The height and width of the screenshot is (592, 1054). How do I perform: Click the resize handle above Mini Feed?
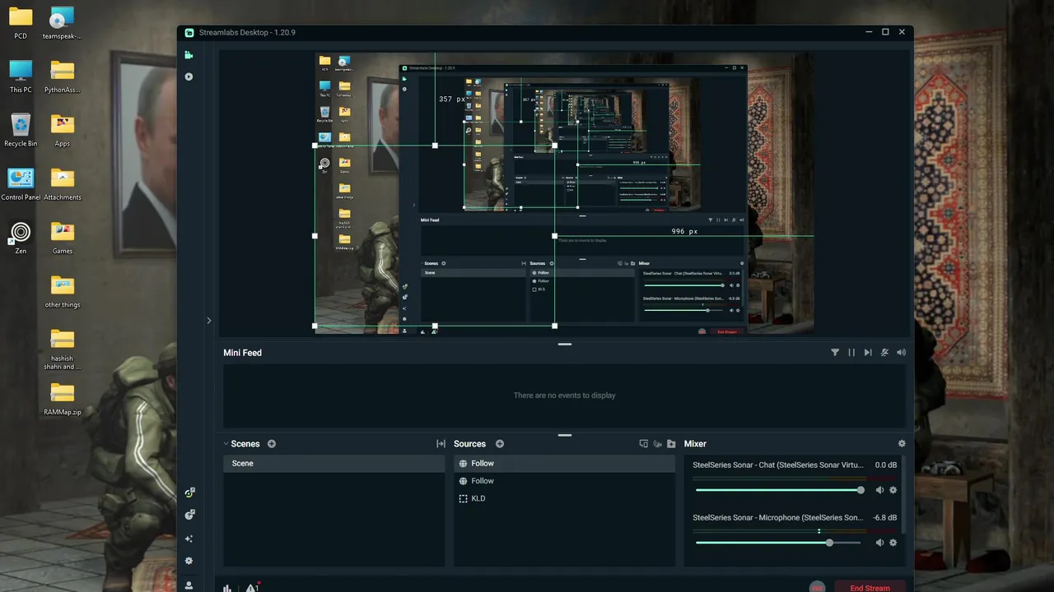coord(565,344)
